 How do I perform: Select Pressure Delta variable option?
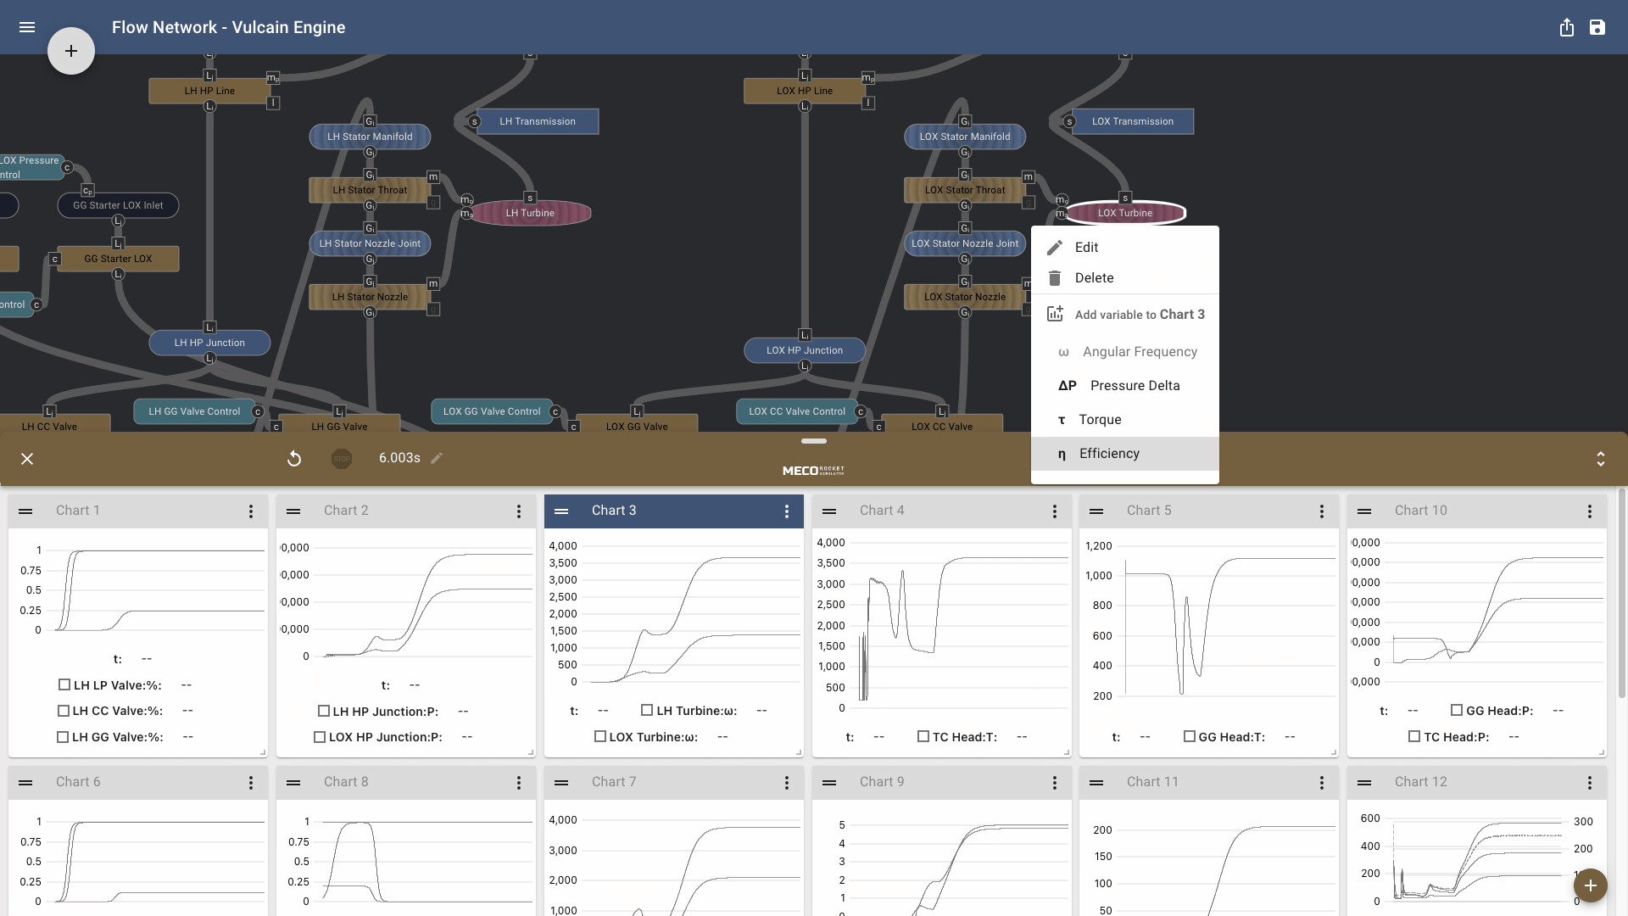coord(1135,386)
